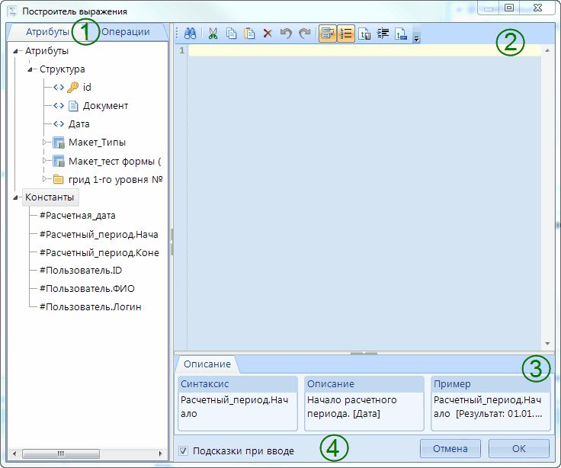561x468 pixels.
Task: Click the binoculars Find icon
Action: coord(191,34)
